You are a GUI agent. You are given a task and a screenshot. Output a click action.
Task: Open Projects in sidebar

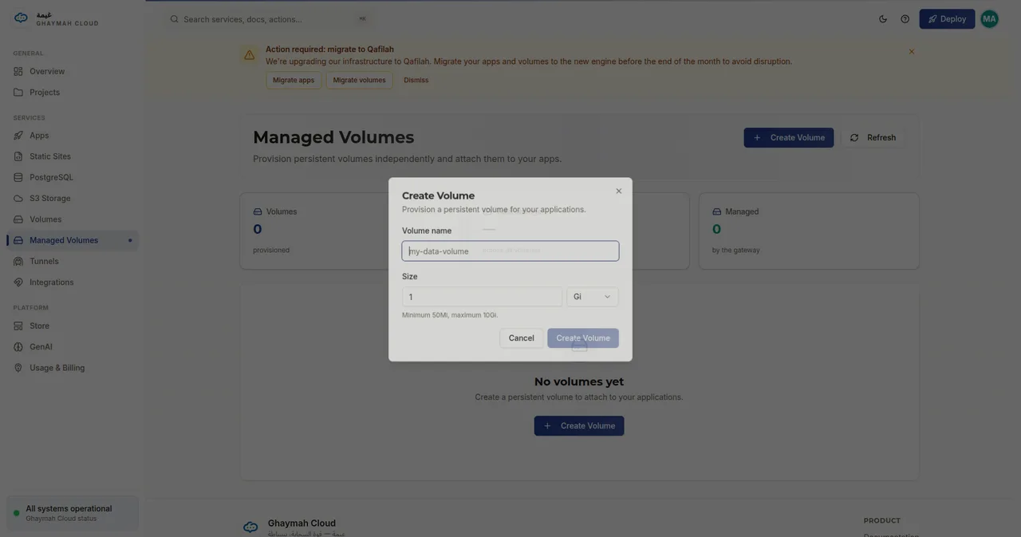[73, 93]
